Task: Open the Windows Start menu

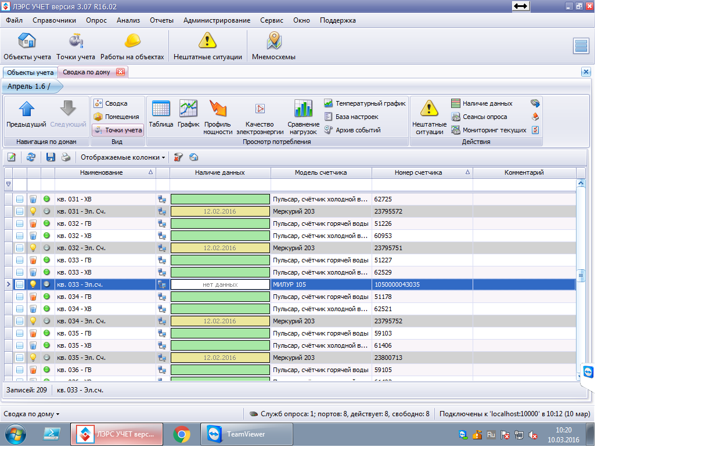Action: point(15,434)
